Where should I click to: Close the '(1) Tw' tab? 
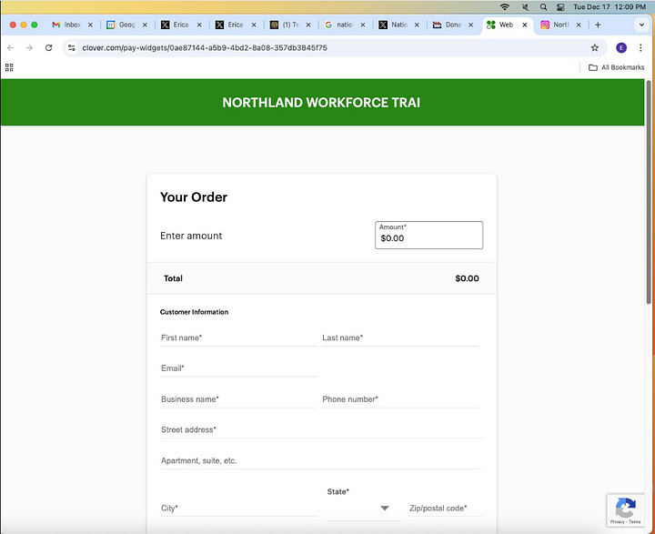308,25
